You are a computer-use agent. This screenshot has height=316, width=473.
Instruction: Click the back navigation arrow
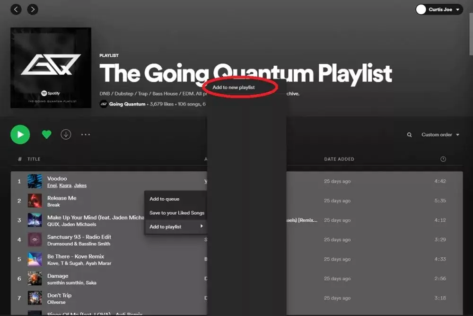pyautogui.click(x=16, y=9)
